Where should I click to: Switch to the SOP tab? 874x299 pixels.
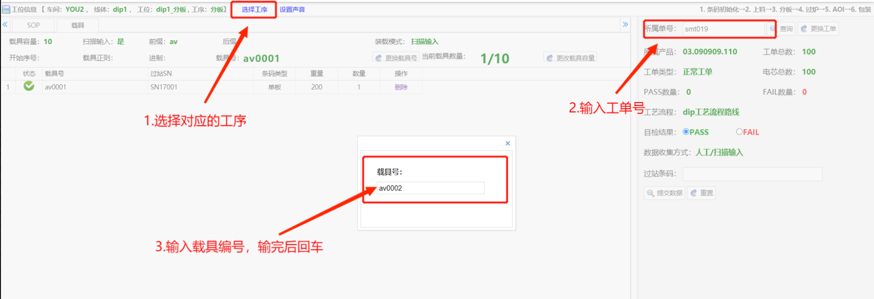click(x=33, y=25)
